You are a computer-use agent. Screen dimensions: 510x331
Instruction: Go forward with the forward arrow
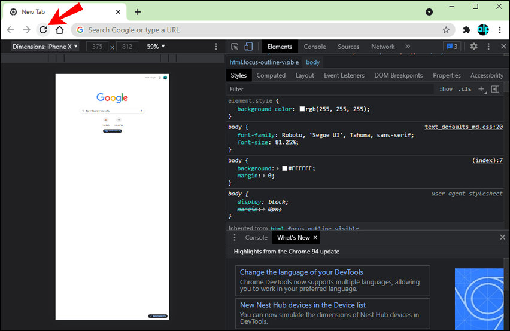click(x=27, y=30)
